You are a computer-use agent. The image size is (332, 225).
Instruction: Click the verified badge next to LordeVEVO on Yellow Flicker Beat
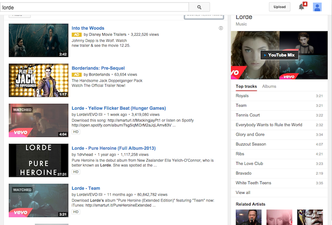100,114
